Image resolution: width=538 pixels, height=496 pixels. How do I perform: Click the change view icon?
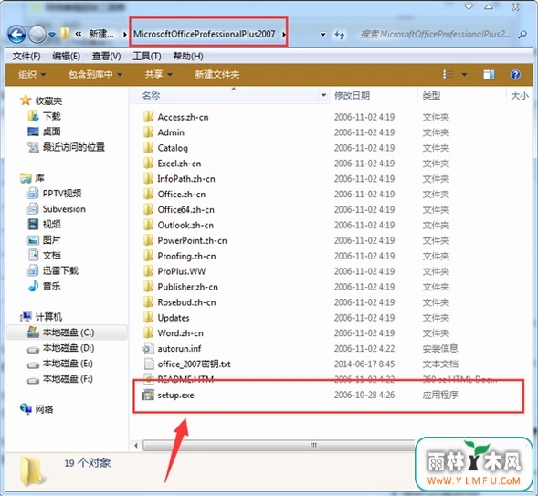click(x=448, y=74)
